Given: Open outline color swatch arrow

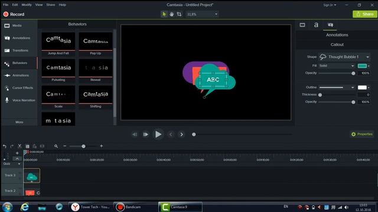Looking at the screenshot, I should click(x=369, y=88).
